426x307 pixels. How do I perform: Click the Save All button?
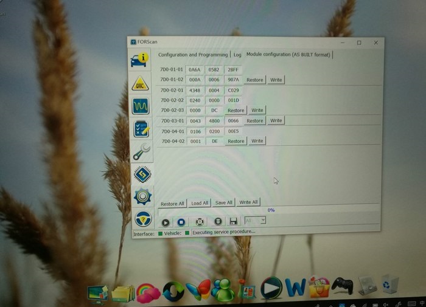point(223,203)
